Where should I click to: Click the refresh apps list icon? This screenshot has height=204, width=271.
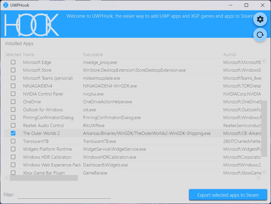[x=260, y=35]
